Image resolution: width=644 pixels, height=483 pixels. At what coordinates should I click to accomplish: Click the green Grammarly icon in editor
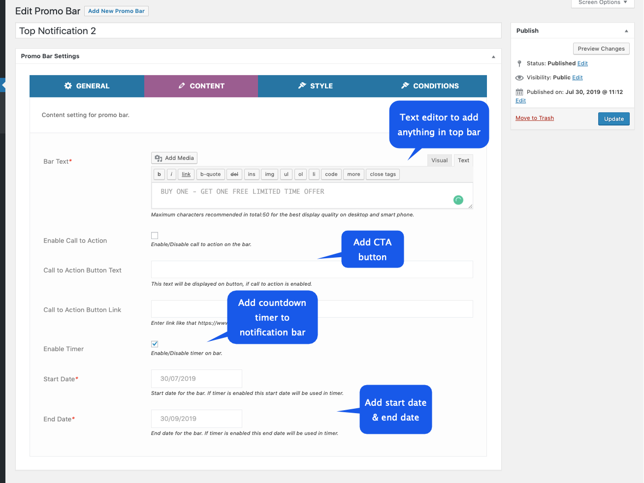click(458, 200)
